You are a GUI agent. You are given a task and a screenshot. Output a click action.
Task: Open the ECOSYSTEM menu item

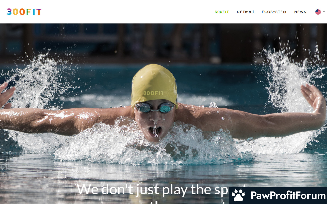[274, 12]
